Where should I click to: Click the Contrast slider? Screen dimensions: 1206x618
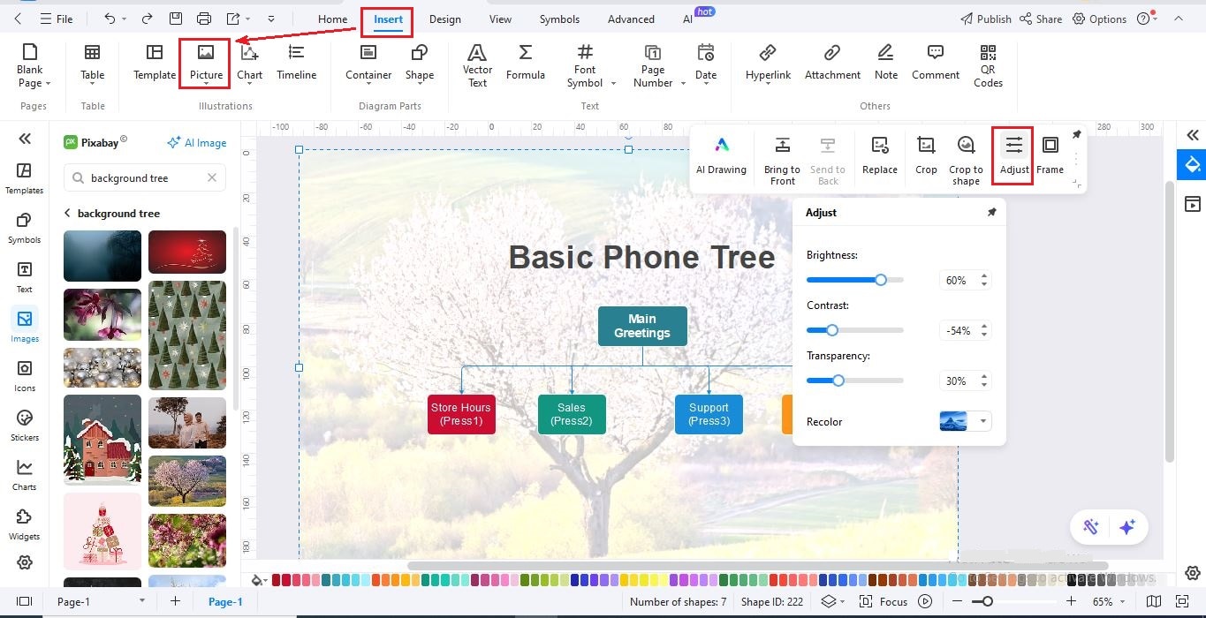[x=854, y=330]
